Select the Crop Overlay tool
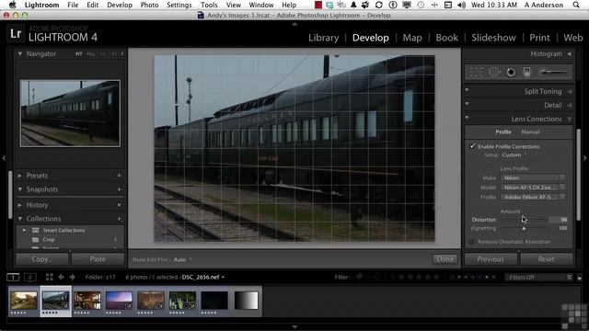 click(x=476, y=72)
